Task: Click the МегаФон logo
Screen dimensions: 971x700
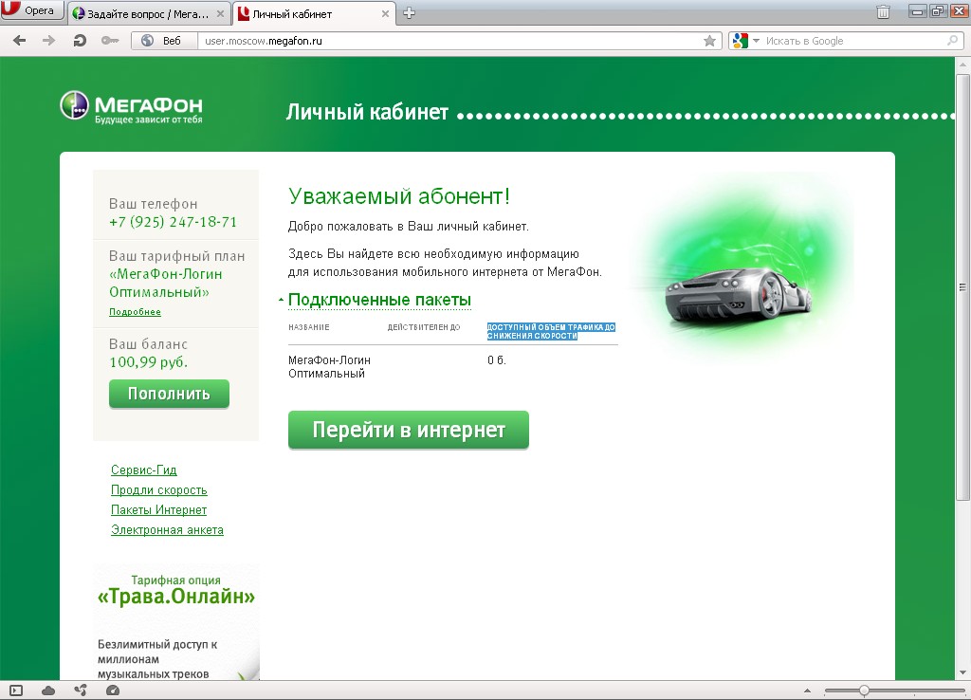Action: coord(131,106)
